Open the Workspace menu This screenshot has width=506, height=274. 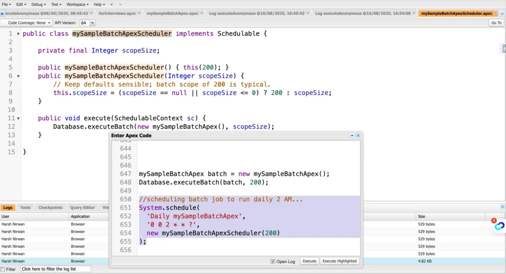click(78, 4)
